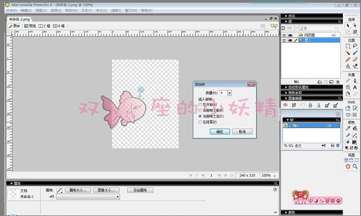Expand the special characters panel
This screenshot has width=361, height=216.
point(286,93)
